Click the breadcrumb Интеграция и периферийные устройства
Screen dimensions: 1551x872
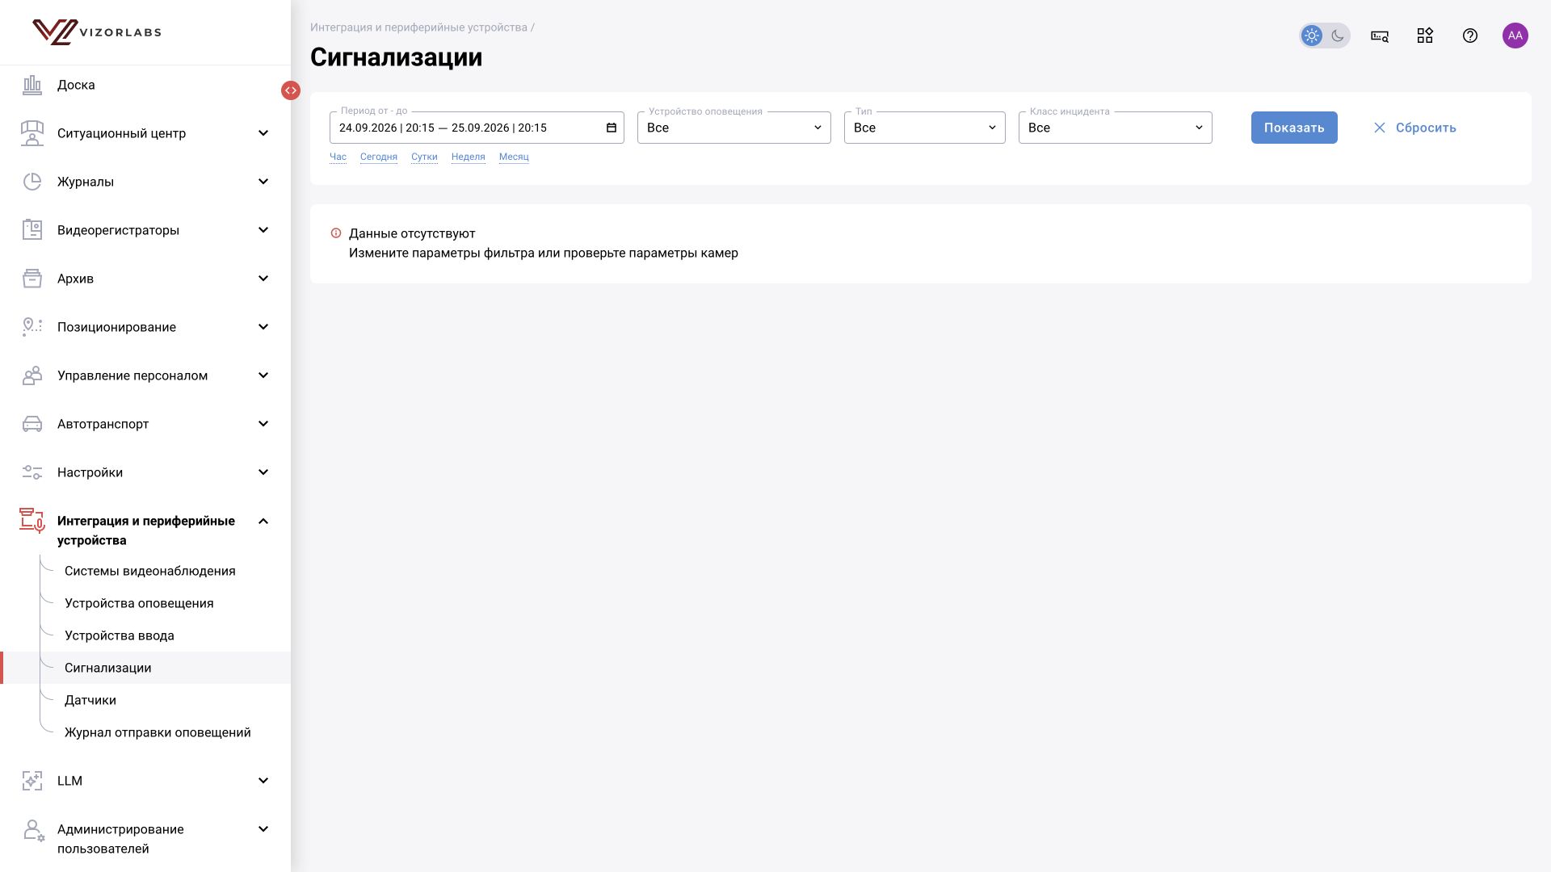click(x=418, y=27)
